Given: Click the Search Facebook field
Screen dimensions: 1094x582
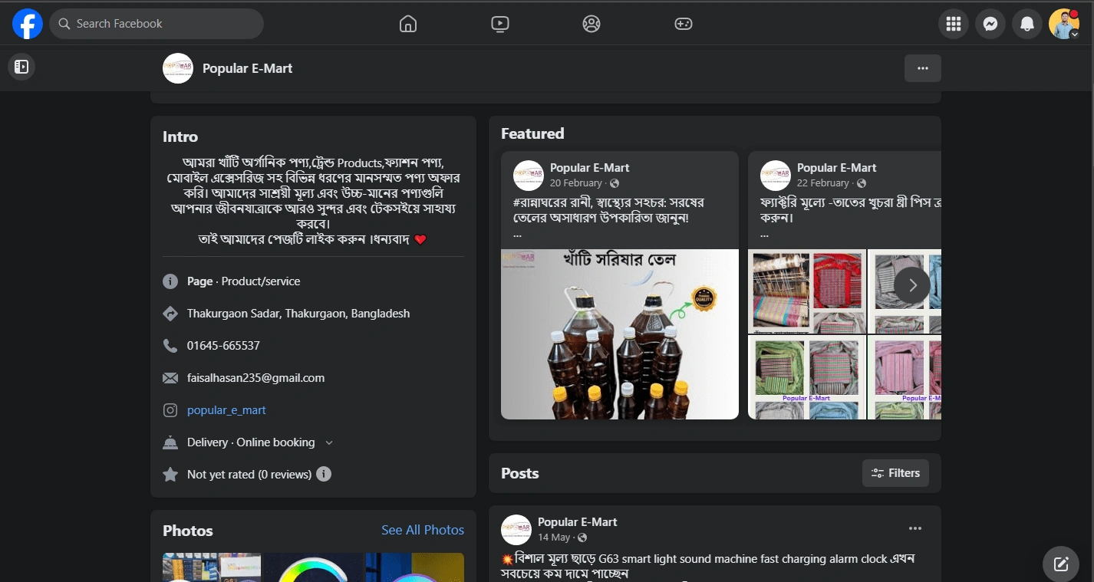Looking at the screenshot, I should 157,24.
